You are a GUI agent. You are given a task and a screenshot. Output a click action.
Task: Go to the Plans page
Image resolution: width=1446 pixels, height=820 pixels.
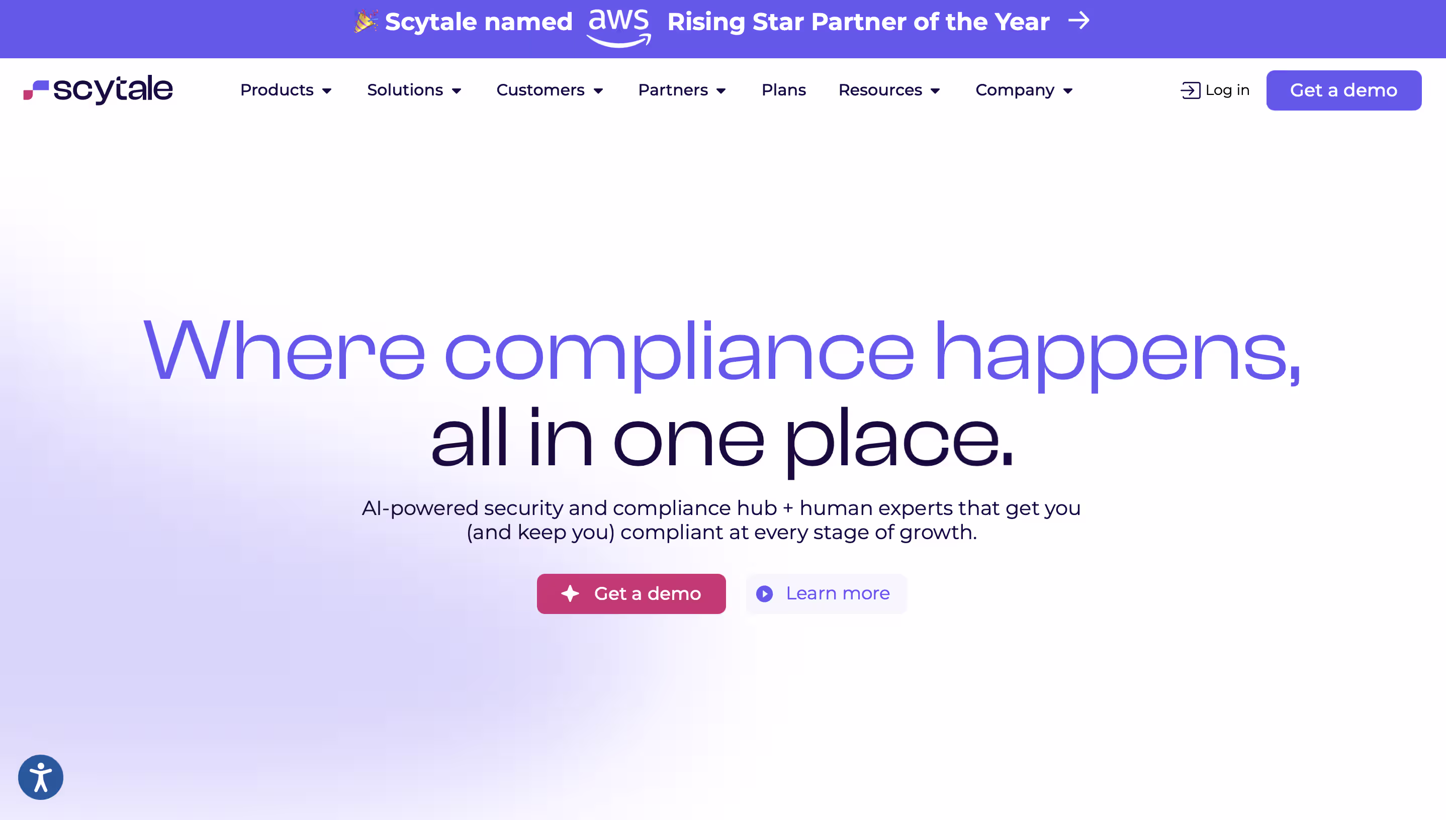pos(783,90)
